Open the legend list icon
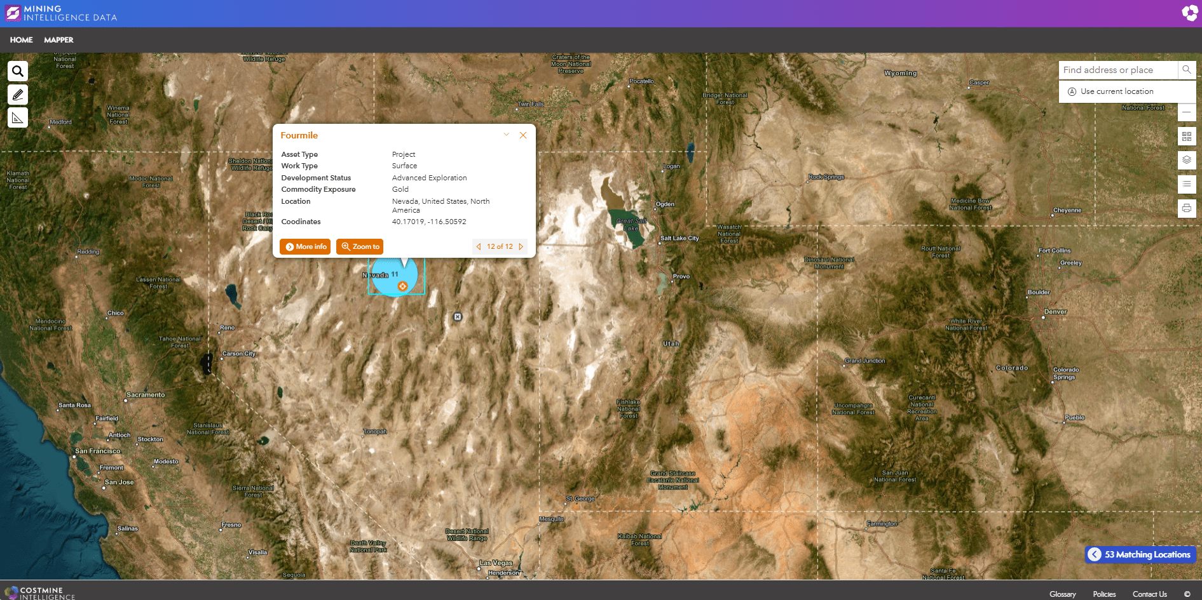Viewport: 1202px width, 600px height. pos(1187,184)
